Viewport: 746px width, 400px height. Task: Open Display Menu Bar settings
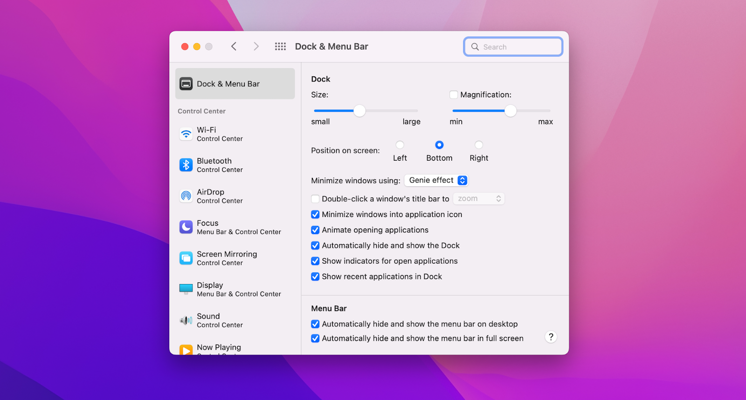[235, 289]
